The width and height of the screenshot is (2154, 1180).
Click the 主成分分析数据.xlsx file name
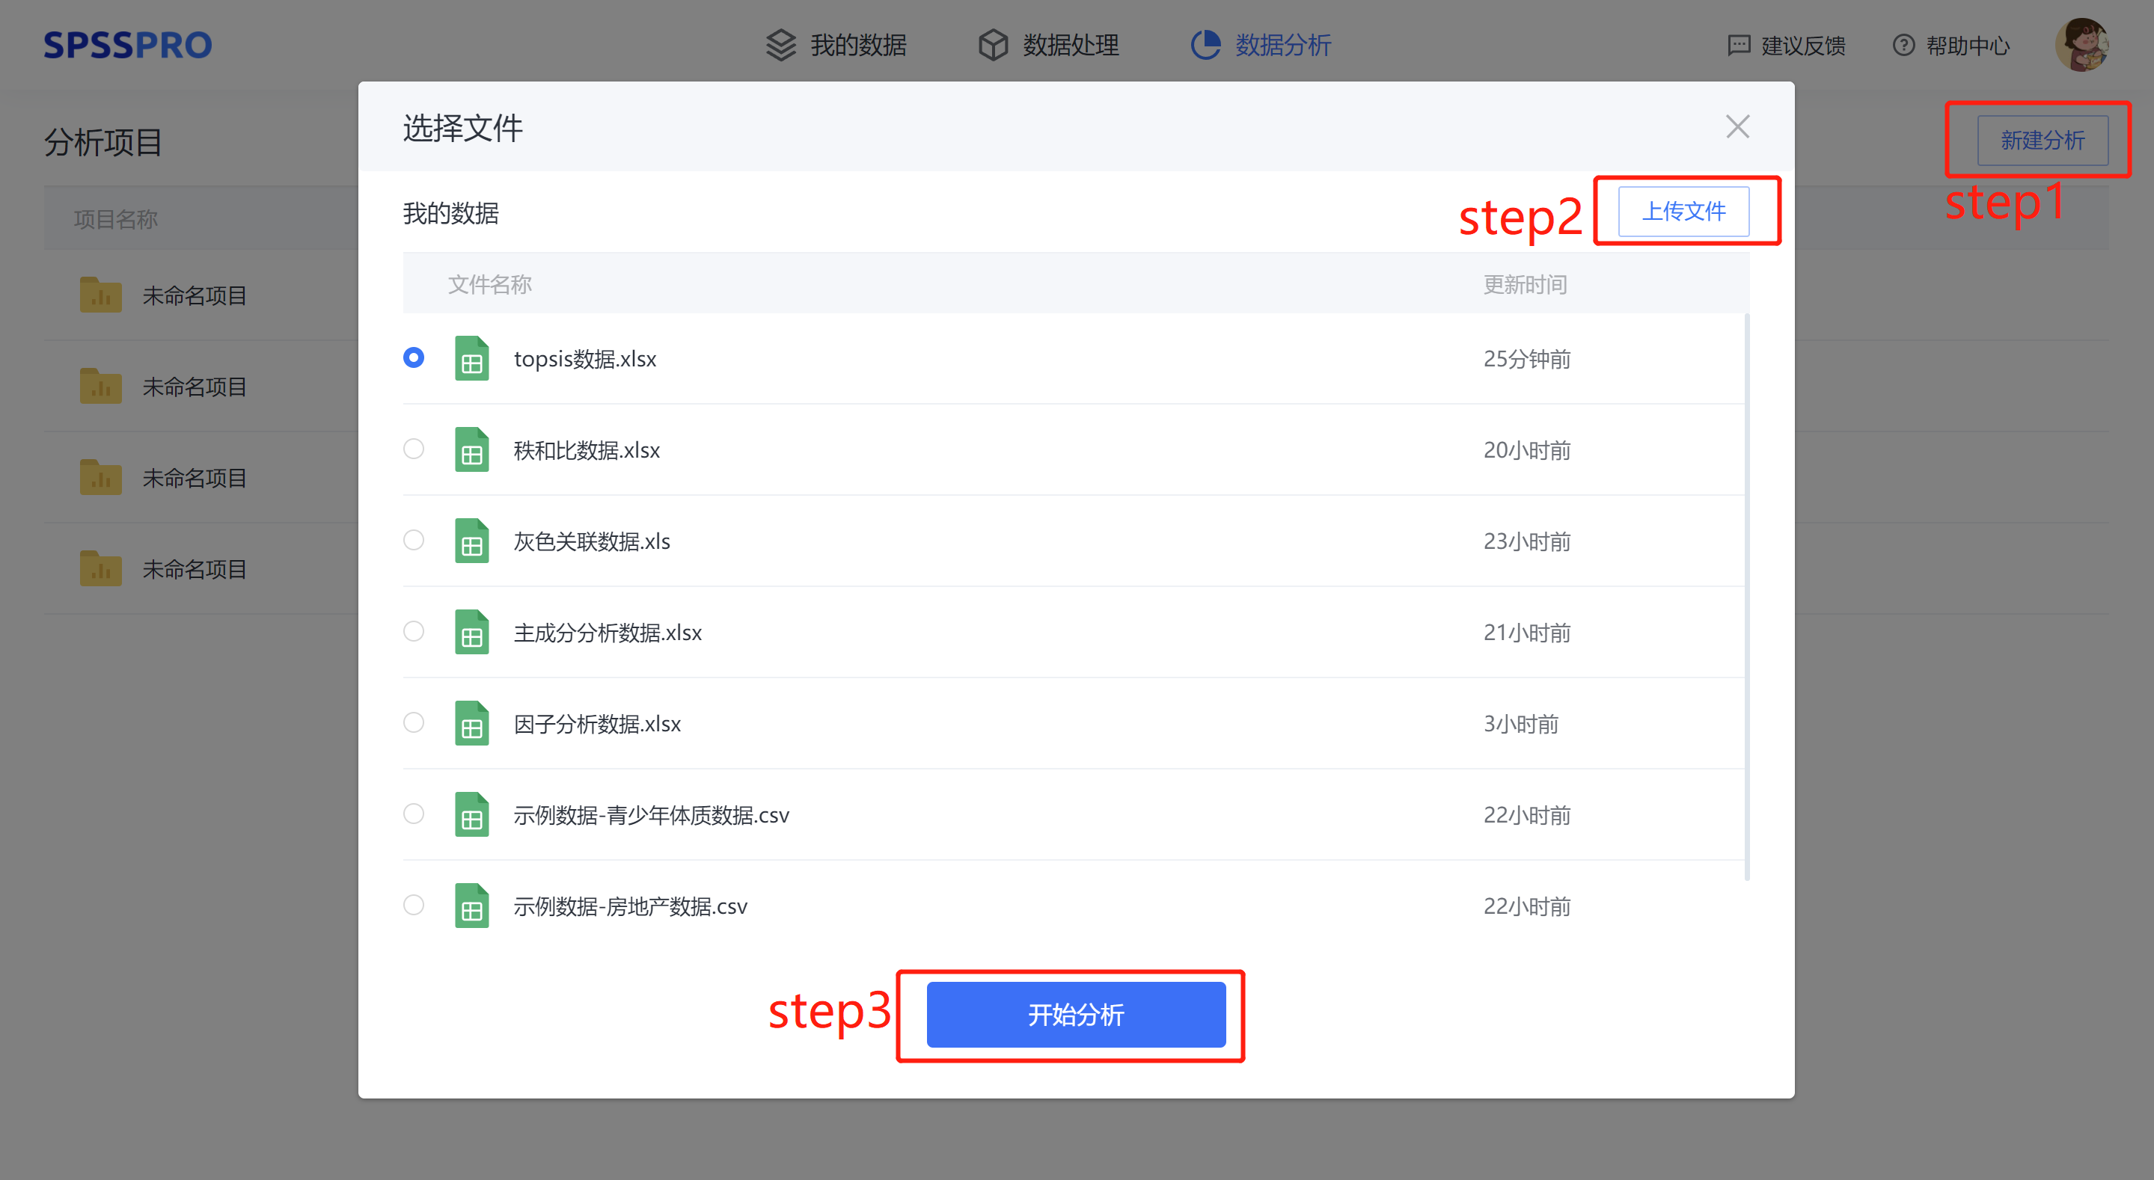(608, 632)
